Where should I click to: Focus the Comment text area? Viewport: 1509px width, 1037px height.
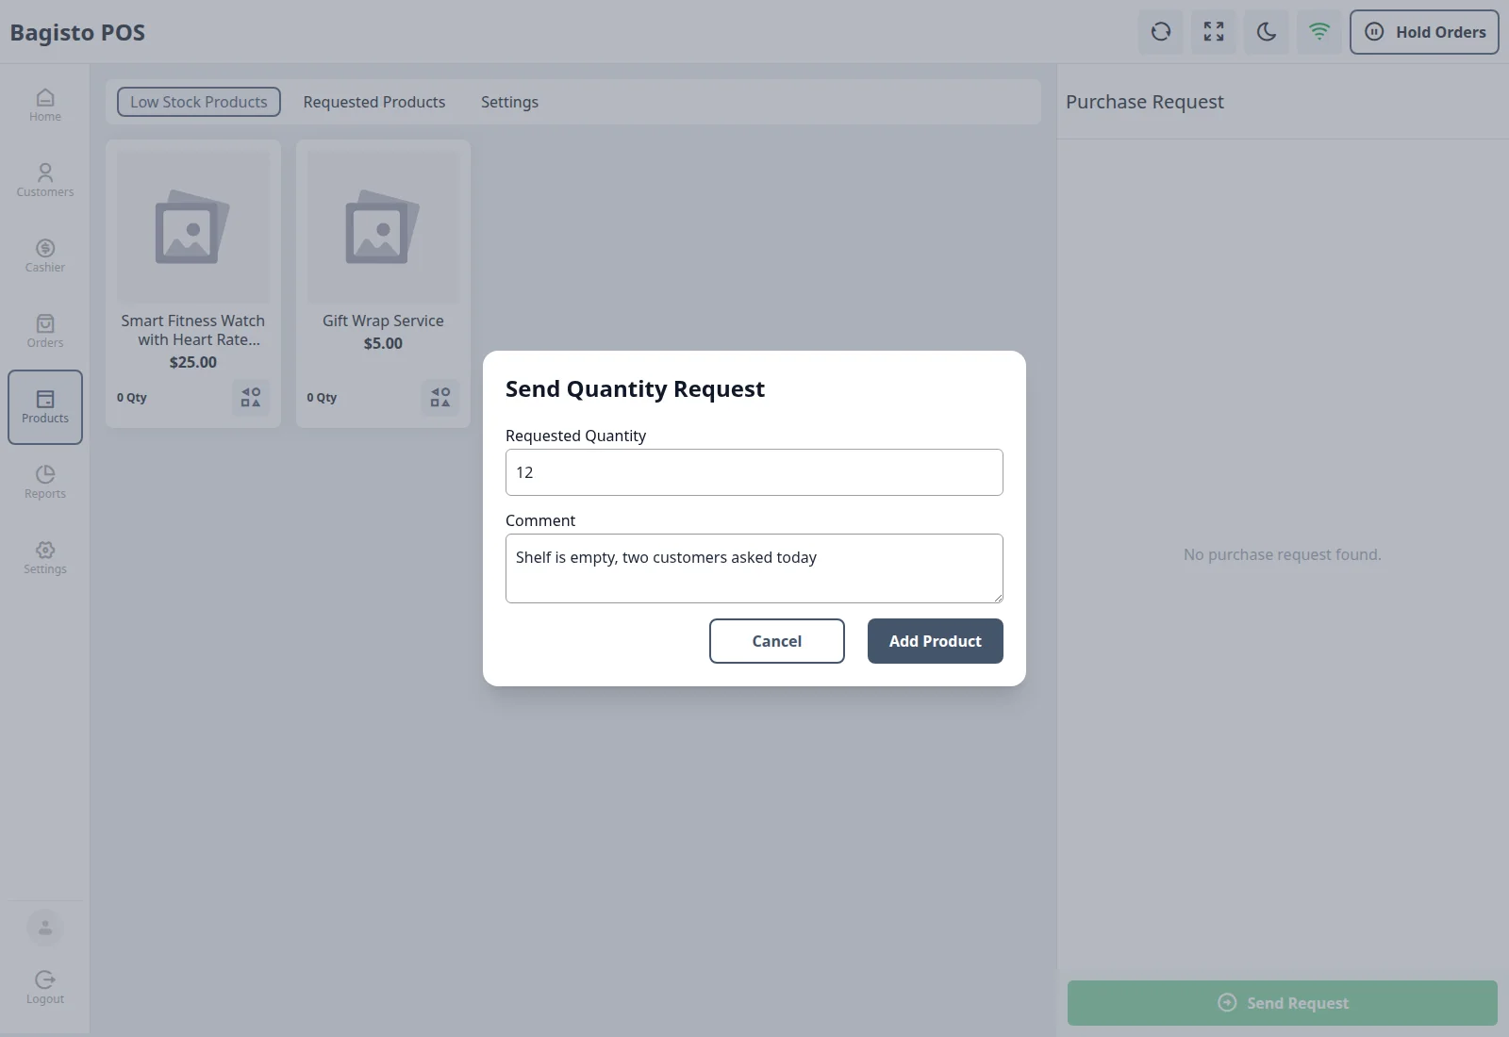(x=754, y=568)
